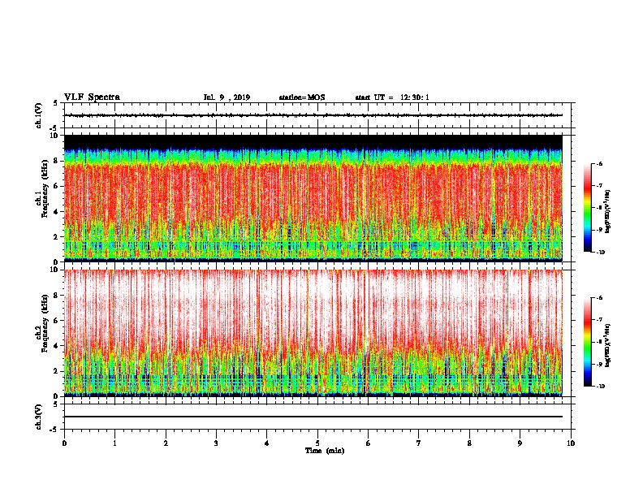The width and height of the screenshot is (643, 497).
Task: Click time axis tick label "1"
Action: pyautogui.click(x=115, y=443)
